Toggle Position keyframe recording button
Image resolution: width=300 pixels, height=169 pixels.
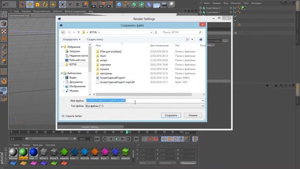(x=164, y=139)
